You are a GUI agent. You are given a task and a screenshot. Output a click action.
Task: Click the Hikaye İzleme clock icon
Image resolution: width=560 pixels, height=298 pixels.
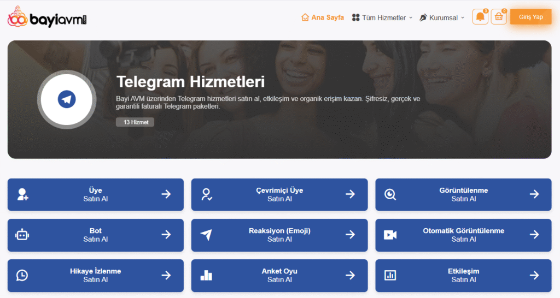point(22,275)
